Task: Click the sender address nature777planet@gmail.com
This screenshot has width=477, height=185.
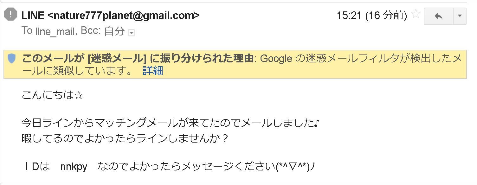Action: tap(124, 15)
